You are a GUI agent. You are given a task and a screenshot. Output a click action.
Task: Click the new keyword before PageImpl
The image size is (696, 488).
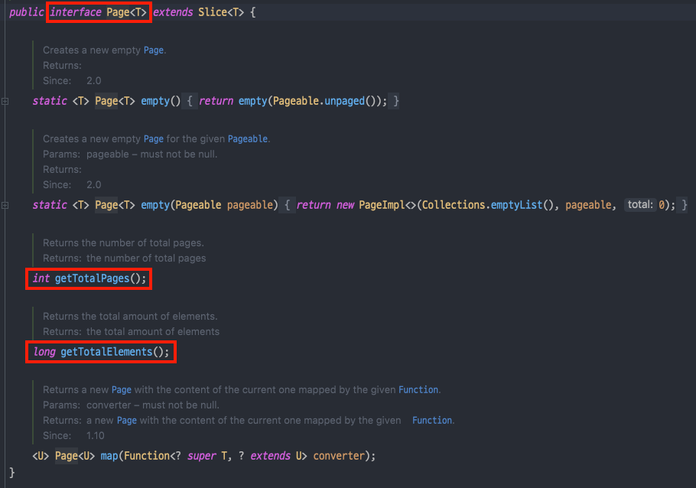click(346, 205)
